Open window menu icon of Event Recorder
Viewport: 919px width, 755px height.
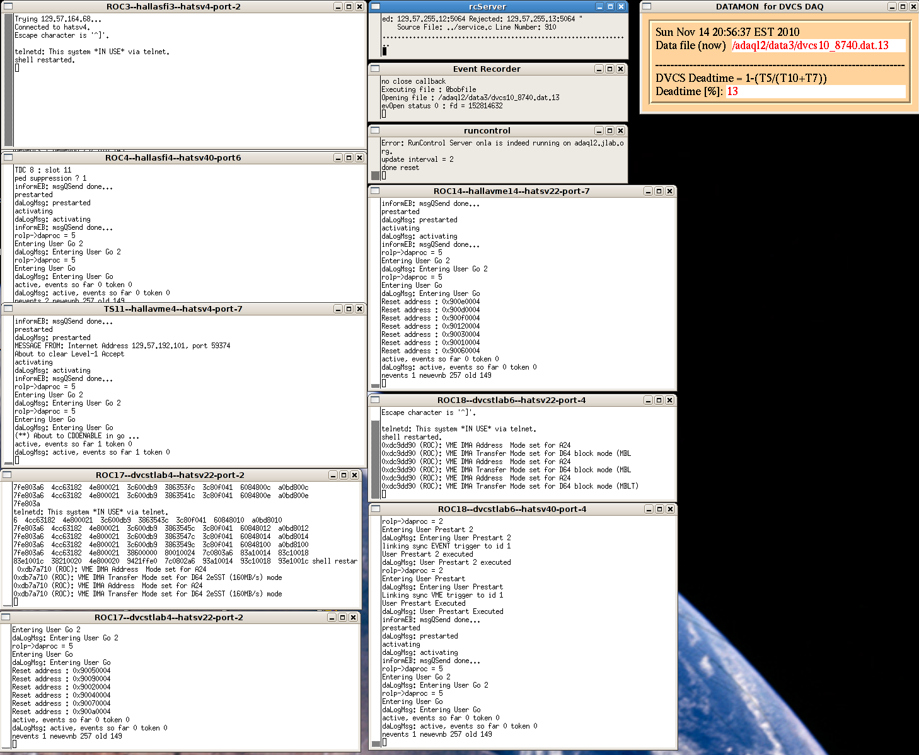[375, 69]
